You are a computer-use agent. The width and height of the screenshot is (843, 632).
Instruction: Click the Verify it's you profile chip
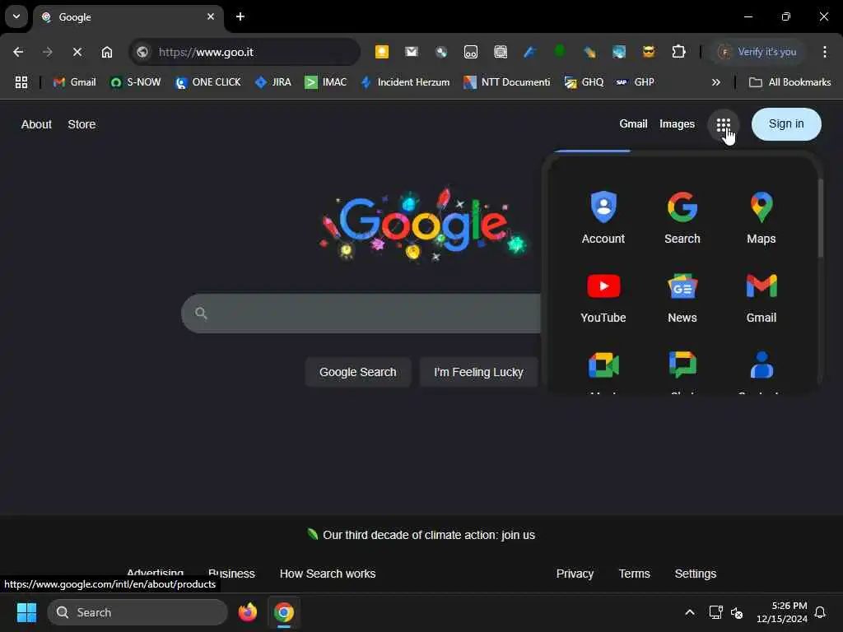tap(757, 52)
